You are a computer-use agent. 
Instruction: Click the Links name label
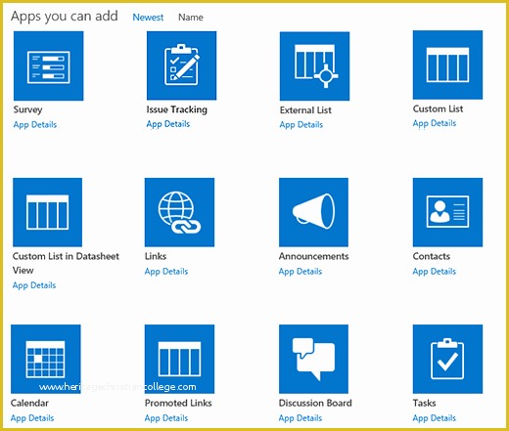tap(156, 256)
